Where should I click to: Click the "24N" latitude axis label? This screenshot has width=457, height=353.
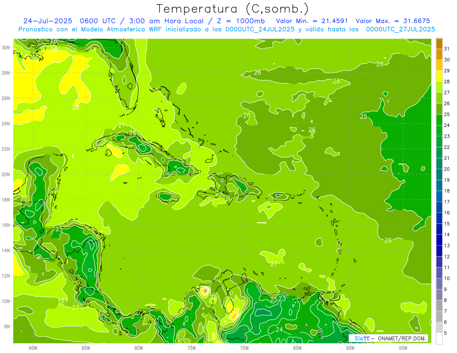6,124
